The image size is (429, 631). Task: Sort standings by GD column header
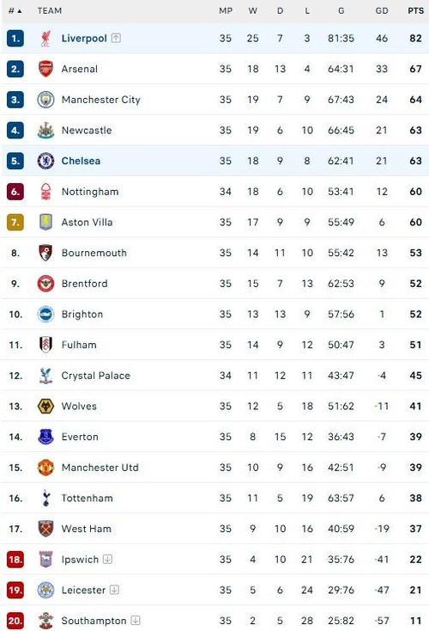pyautogui.click(x=382, y=11)
